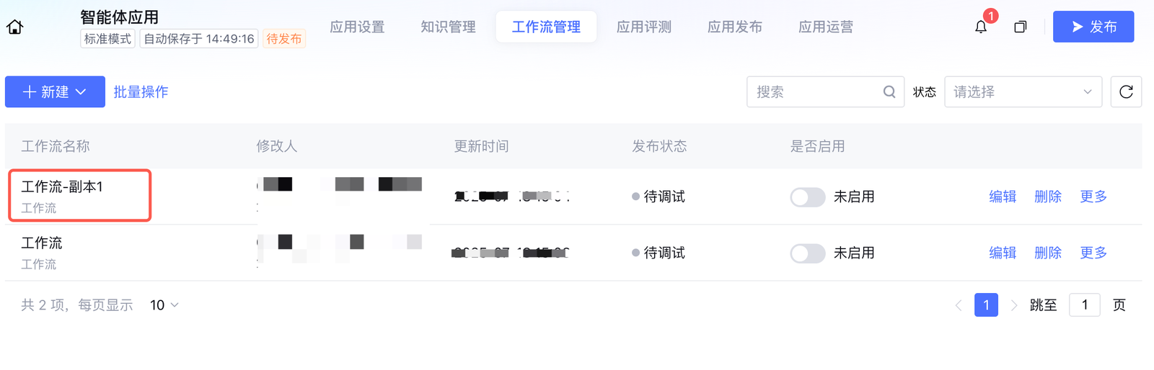Click the home icon
The image size is (1154, 370).
tap(15, 27)
